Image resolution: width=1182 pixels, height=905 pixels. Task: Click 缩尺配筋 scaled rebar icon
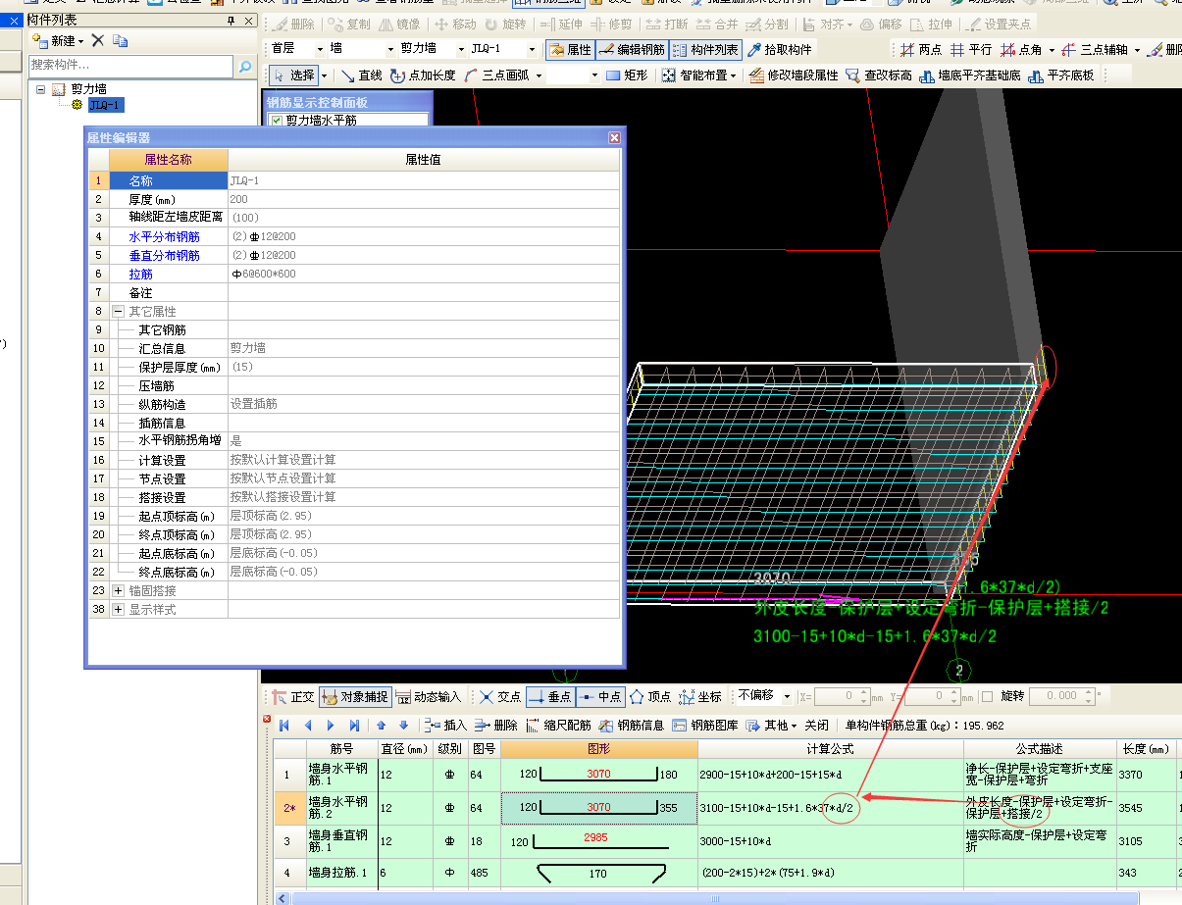pyautogui.click(x=558, y=726)
